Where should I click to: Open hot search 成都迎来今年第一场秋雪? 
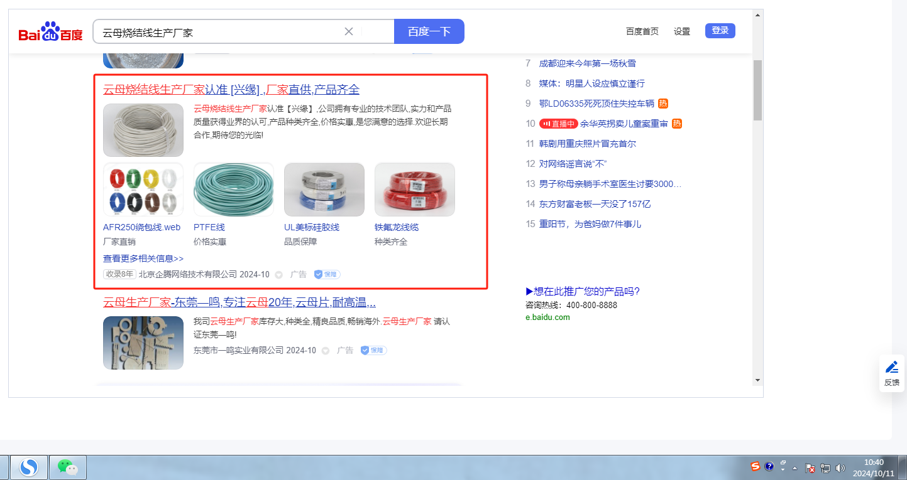[x=588, y=63]
